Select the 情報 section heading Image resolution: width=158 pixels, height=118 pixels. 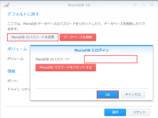tap(11, 71)
